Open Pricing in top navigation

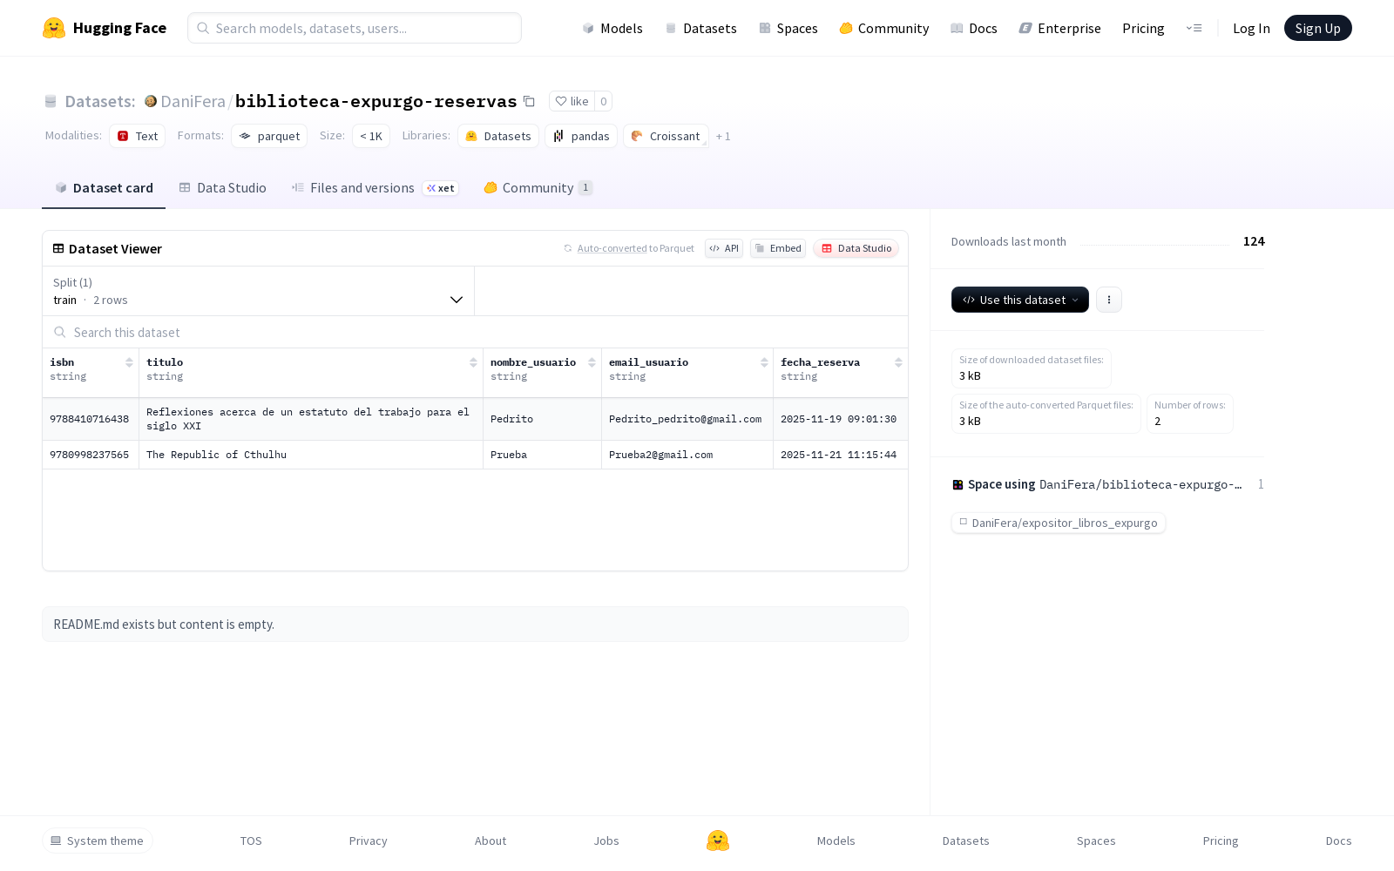coord(1143,28)
